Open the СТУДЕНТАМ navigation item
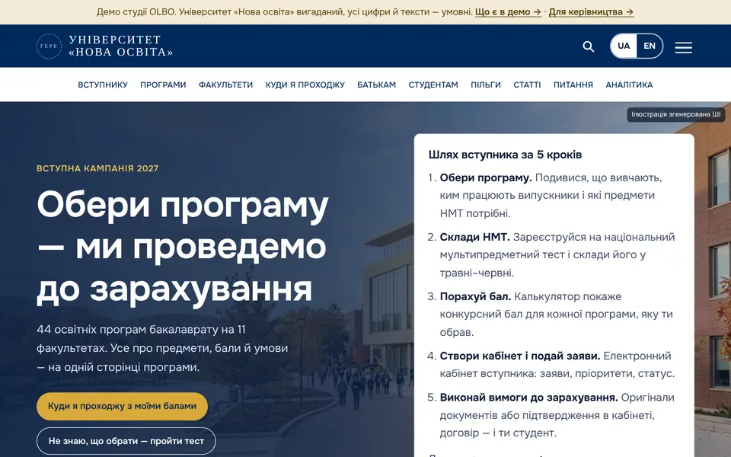Screen dimensions: 731x457 pos(433,85)
